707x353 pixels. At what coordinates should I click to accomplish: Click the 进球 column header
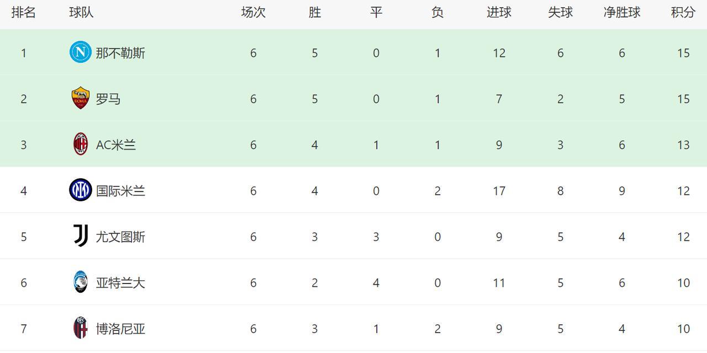coord(499,12)
